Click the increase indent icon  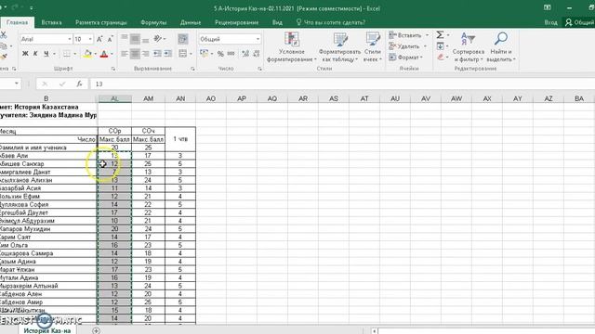pos(167,54)
